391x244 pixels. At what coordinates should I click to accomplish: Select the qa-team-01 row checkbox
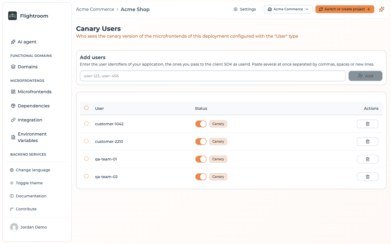[86, 159]
